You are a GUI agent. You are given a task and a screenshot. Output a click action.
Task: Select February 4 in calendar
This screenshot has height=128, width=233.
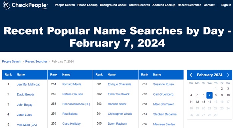click(x=191, y=95)
